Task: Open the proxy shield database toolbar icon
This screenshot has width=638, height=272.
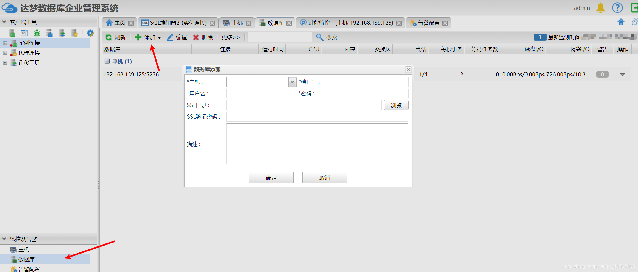Action: (x=74, y=33)
